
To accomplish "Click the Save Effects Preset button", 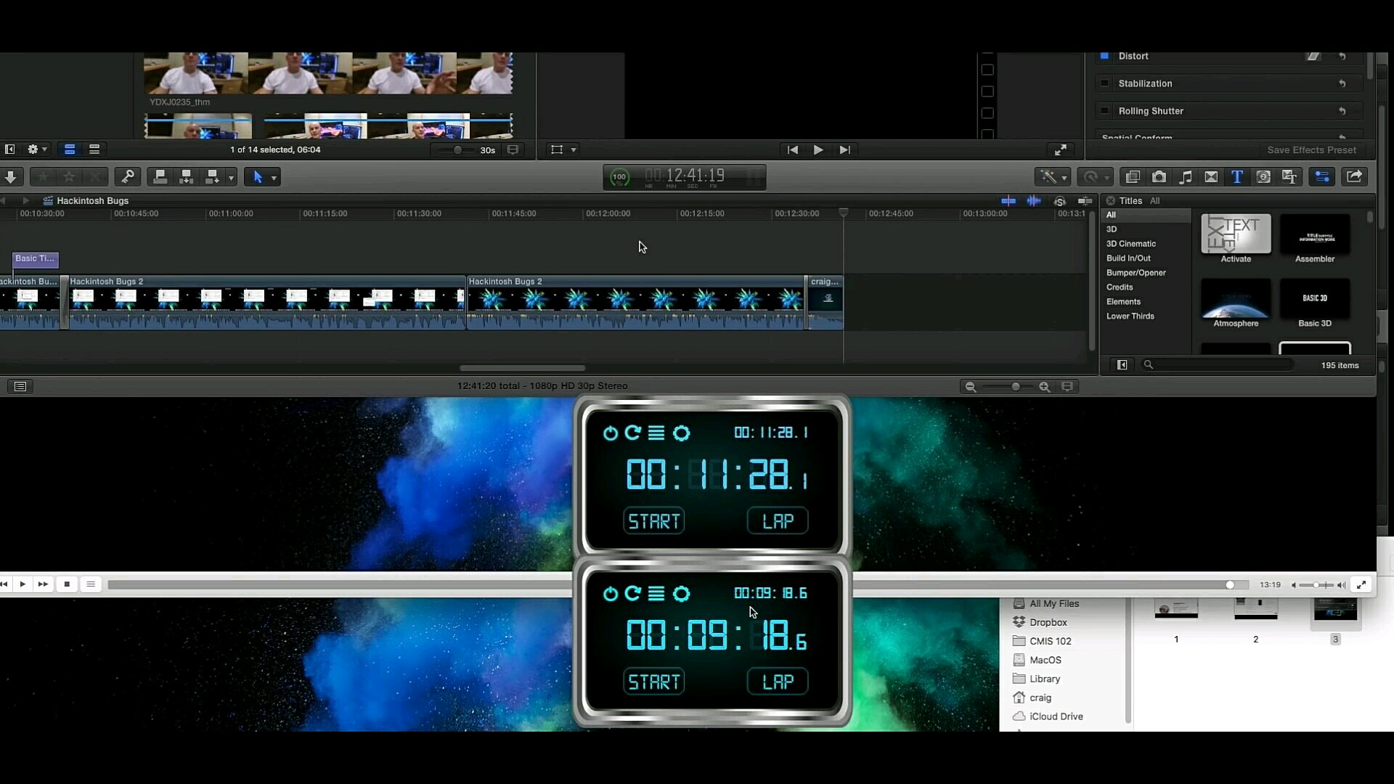I will click(1311, 150).
